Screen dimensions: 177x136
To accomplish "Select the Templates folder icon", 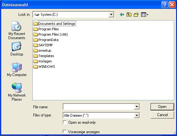I will click(36, 56).
